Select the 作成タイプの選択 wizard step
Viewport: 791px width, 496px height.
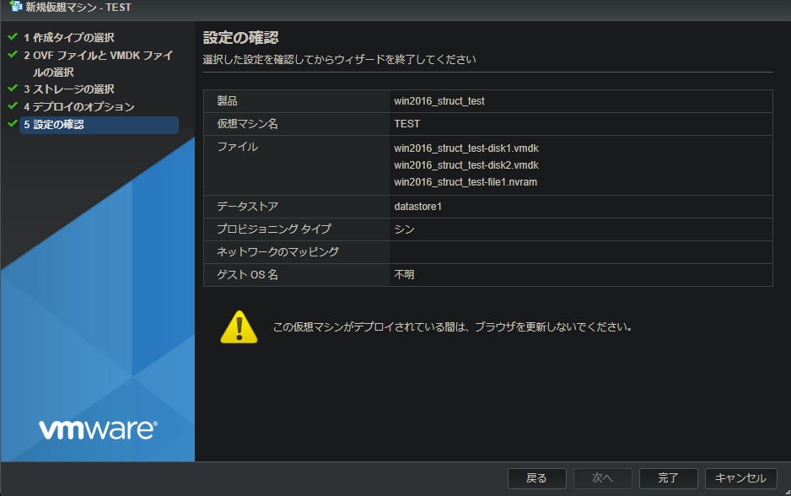pos(76,37)
